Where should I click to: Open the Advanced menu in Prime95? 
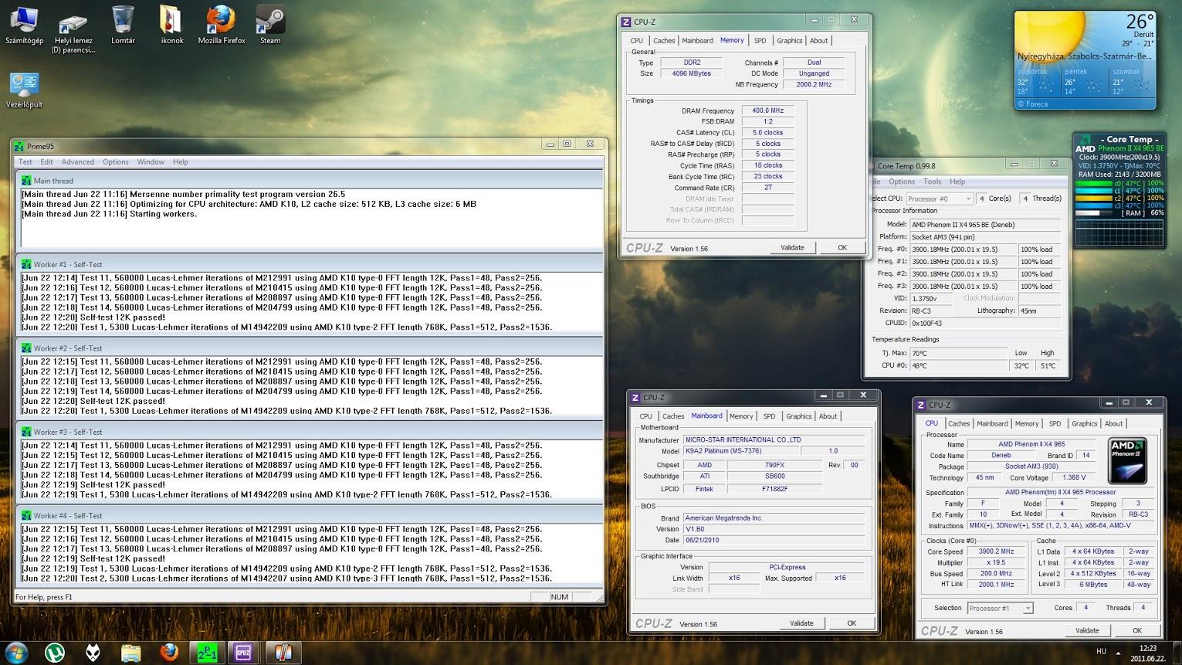78,162
